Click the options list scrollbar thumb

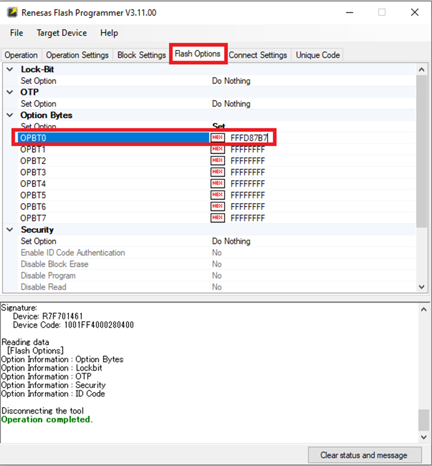(x=422, y=152)
